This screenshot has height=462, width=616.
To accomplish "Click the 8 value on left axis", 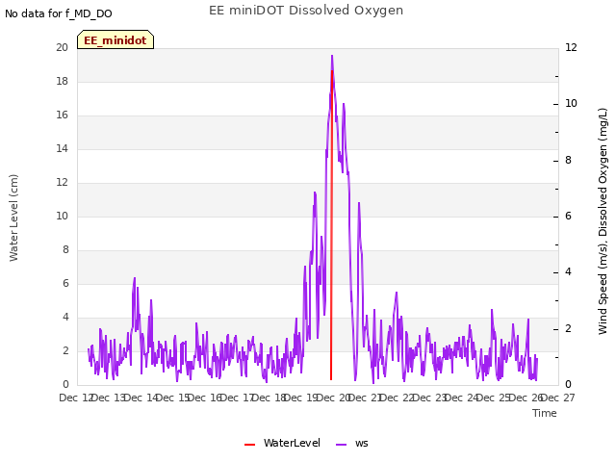I will (65, 250).
